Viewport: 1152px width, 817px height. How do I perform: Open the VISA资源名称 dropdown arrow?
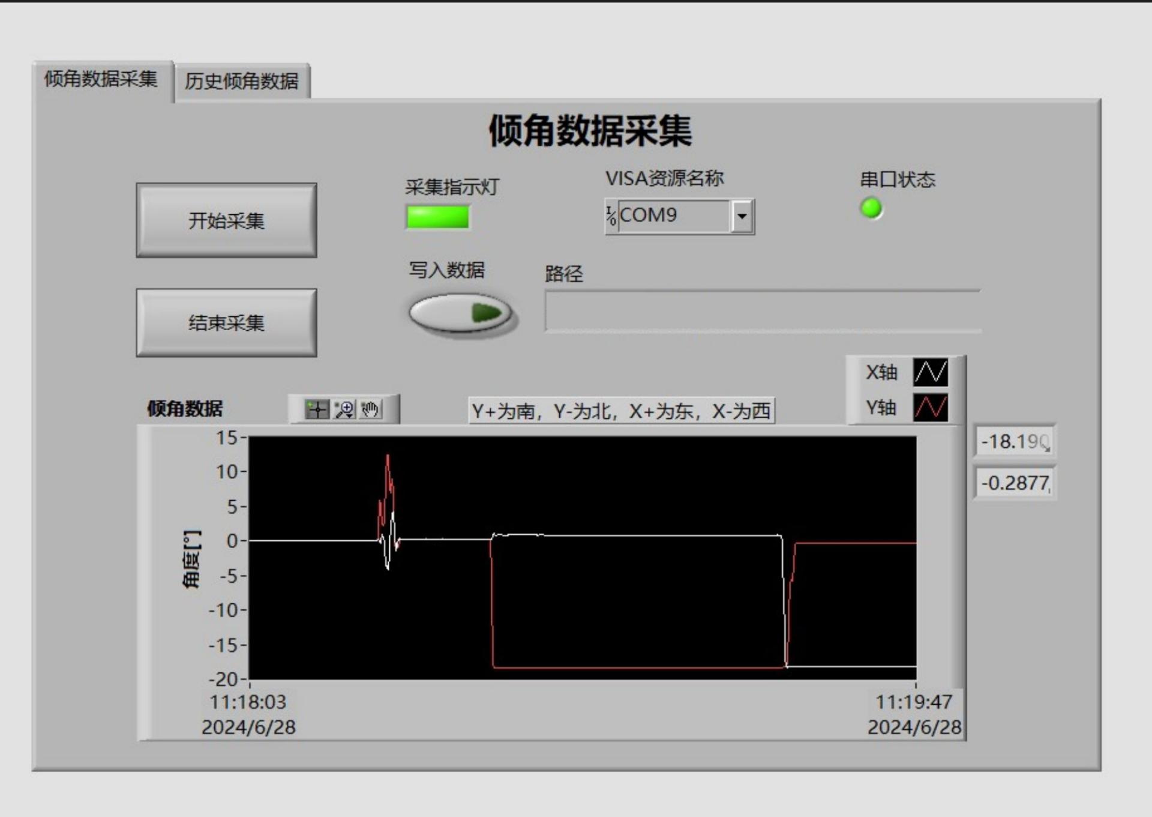(x=742, y=216)
